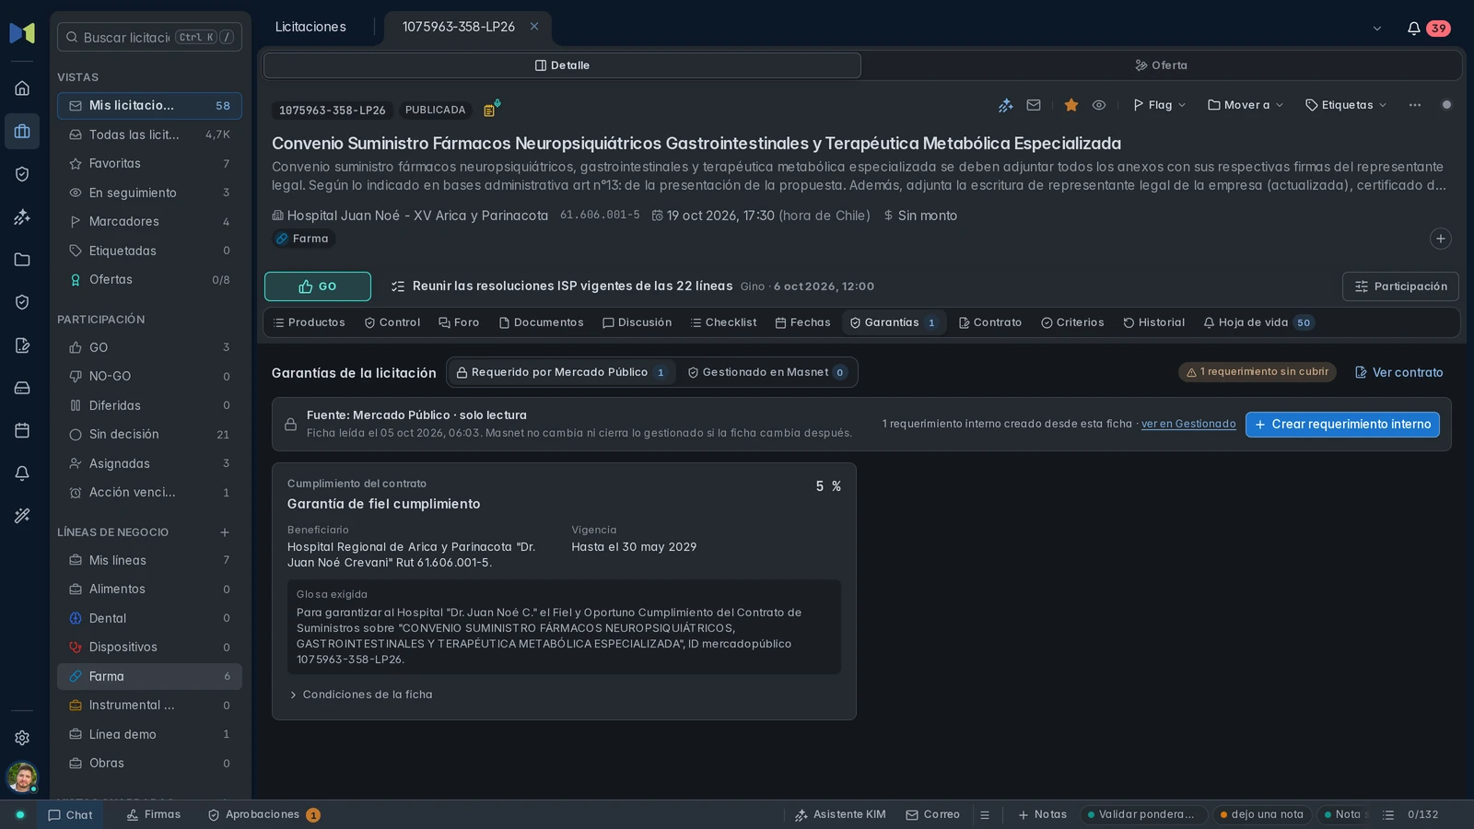
Task: Open the Flag dropdown
Action: click(x=1159, y=105)
